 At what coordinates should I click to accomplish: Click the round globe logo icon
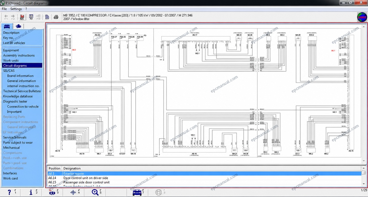[362, 17]
